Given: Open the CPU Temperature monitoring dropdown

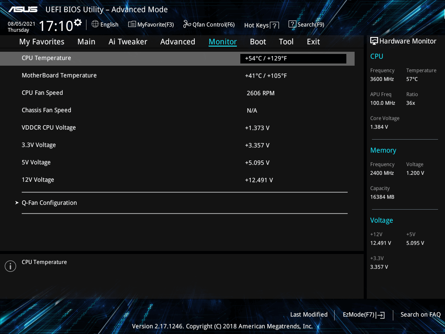Looking at the screenshot, I should pyautogui.click(x=293, y=58).
